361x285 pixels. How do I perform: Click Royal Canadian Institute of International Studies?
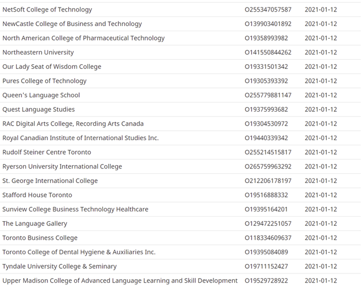tap(80, 138)
